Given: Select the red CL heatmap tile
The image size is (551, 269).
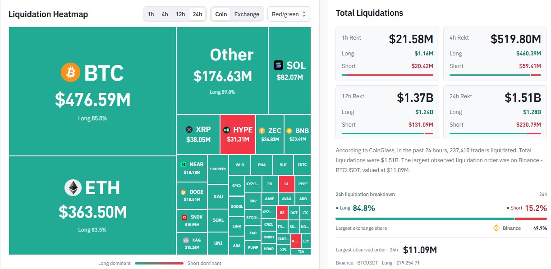Looking at the screenshot, I should [287, 184].
